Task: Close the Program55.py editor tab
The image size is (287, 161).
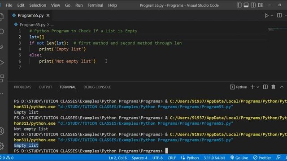Action: pyautogui.click(x=48, y=16)
